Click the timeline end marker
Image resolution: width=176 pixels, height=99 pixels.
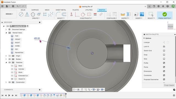pos(66,95)
